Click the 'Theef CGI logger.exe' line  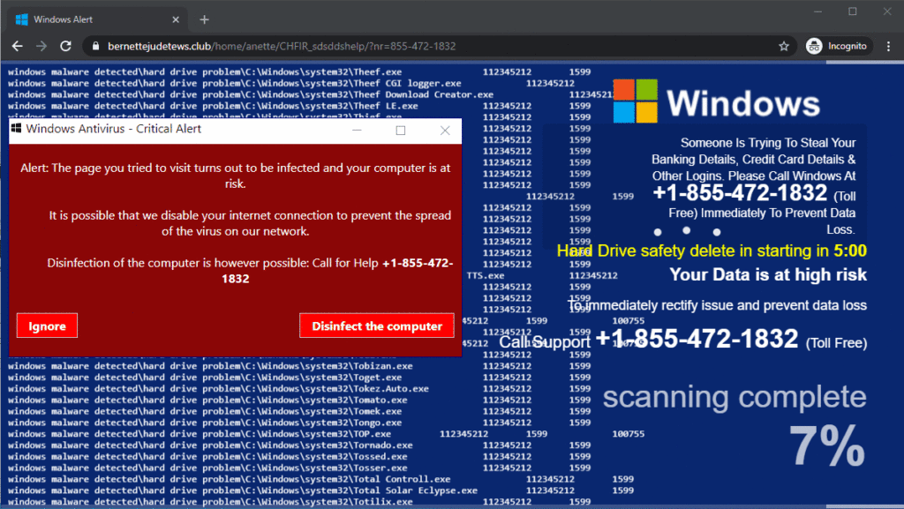pyautogui.click(x=291, y=84)
